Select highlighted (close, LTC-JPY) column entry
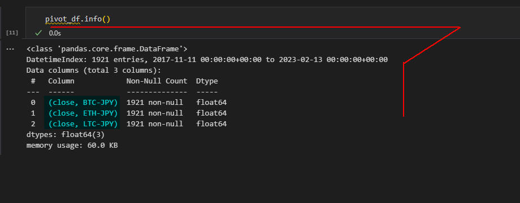 83,124
